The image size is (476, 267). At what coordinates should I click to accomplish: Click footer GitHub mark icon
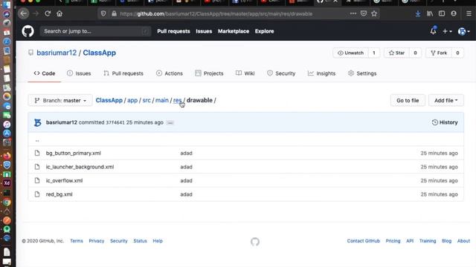tap(255, 242)
